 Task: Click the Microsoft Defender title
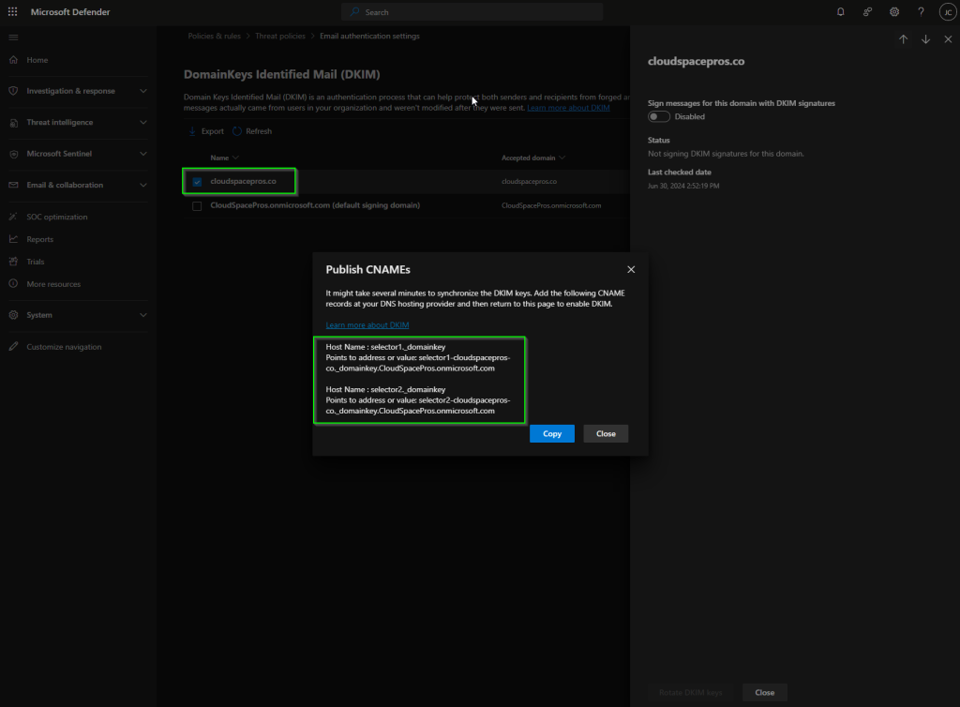pos(70,11)
